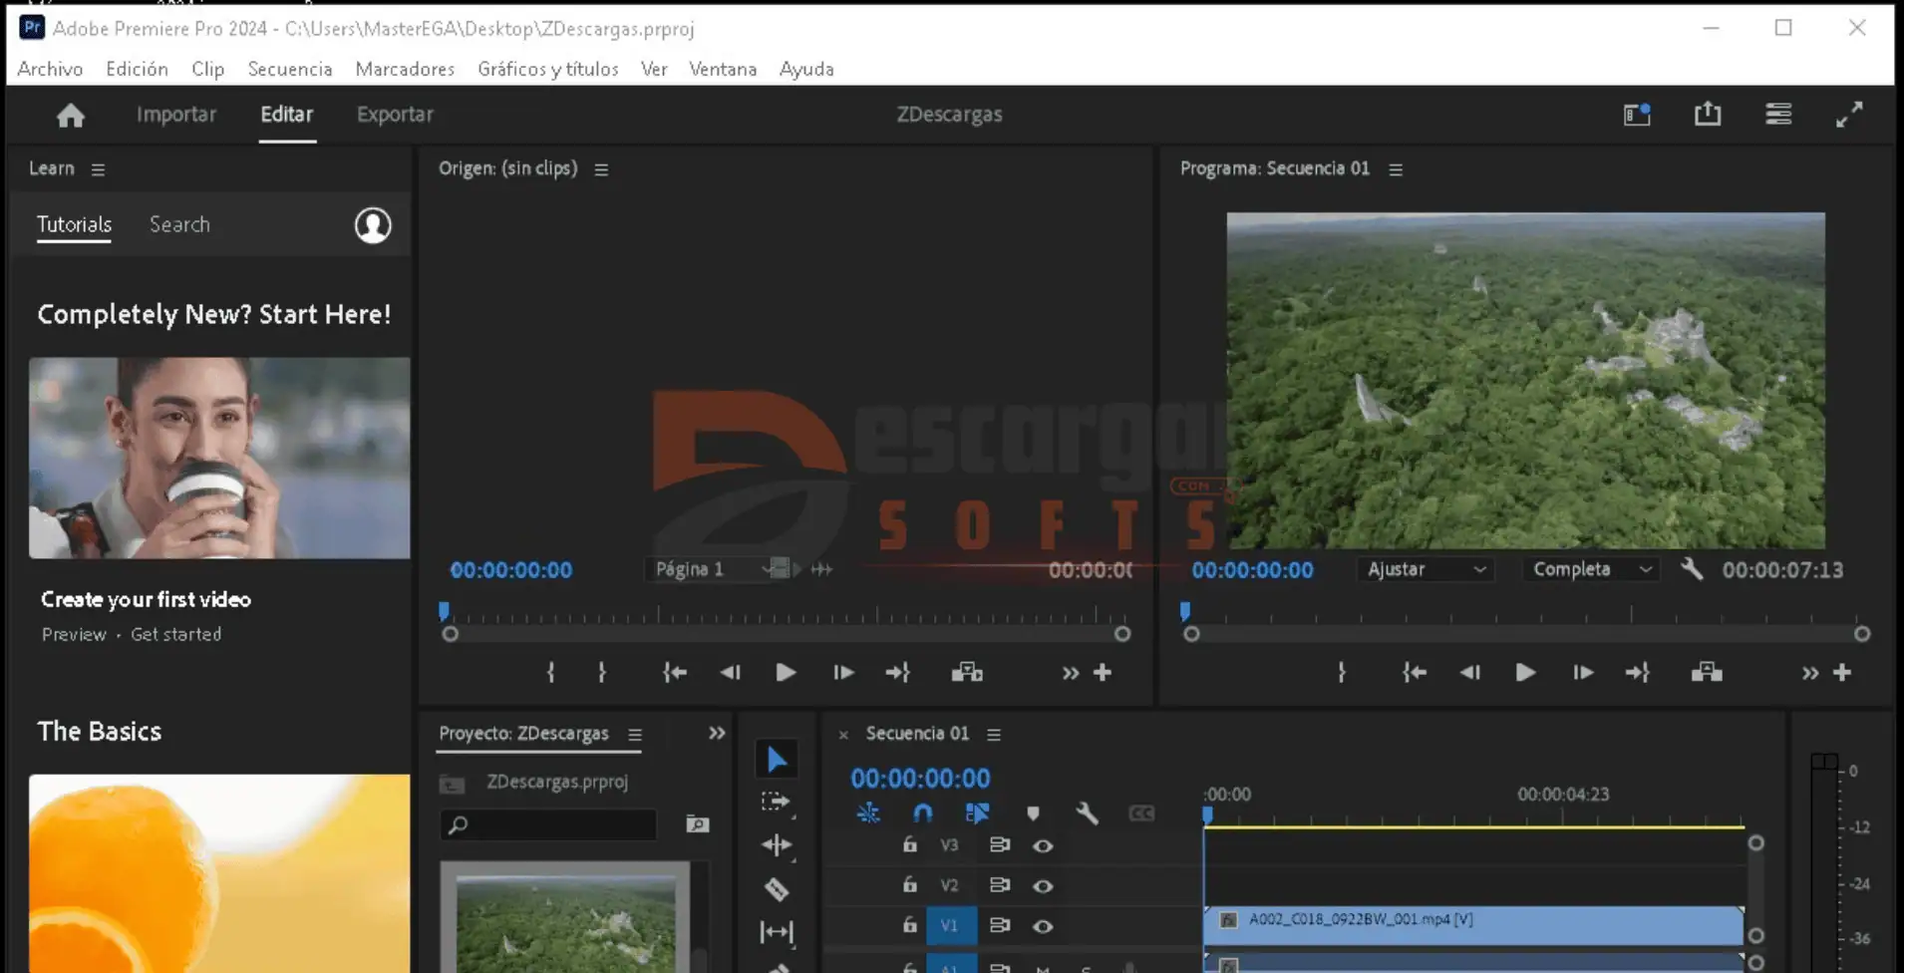Viewport: 1905px width, 973px height.
Task: Open the Quick Export share icon
Action: tap(1708, 114)
